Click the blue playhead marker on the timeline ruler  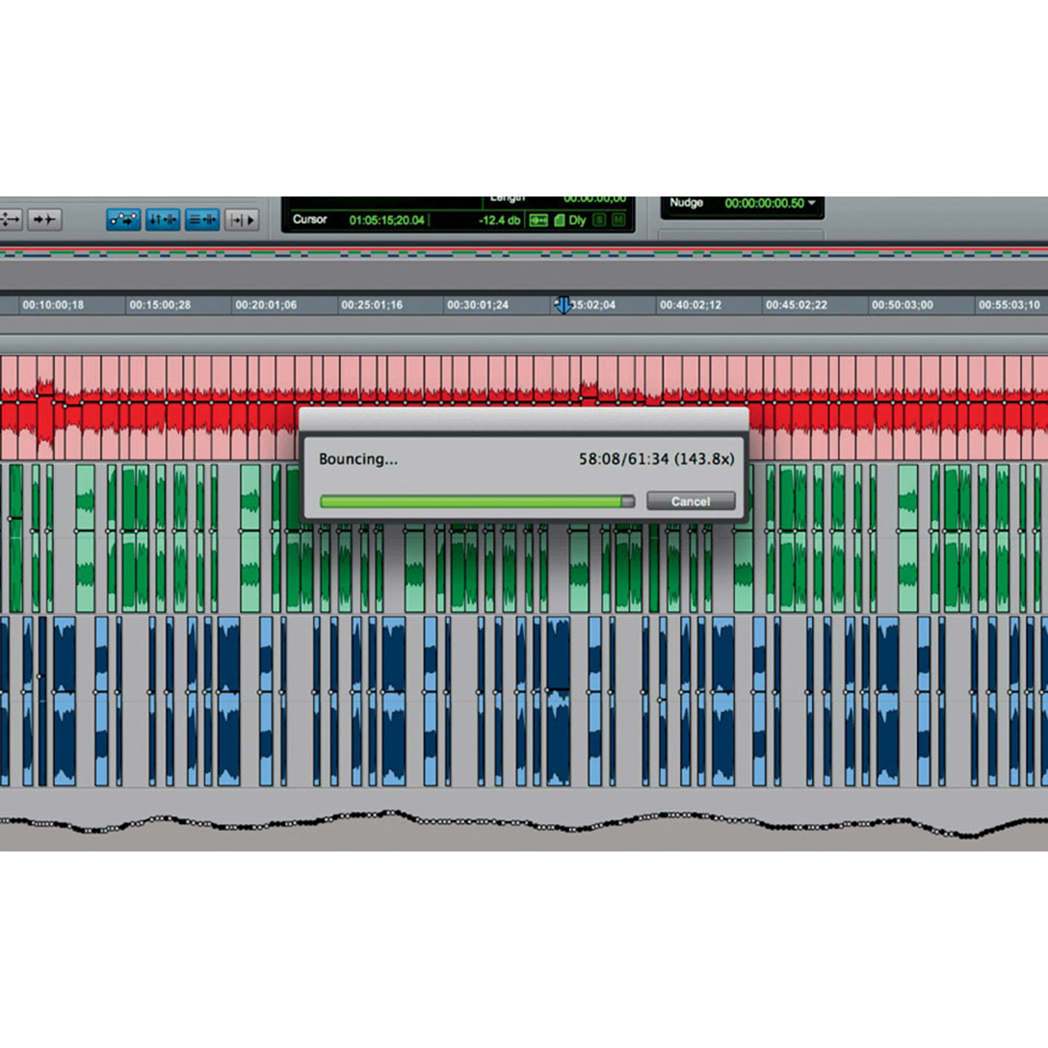coord(564,305)
